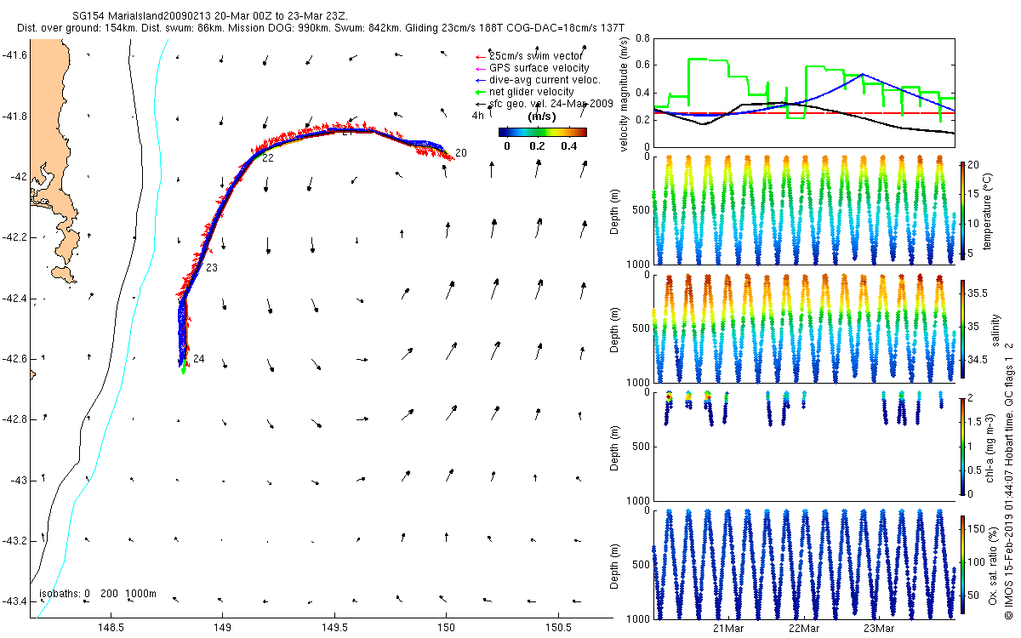Click the salinity colorbar
The image size is (1021, 638).
click(x=961, y=328)
